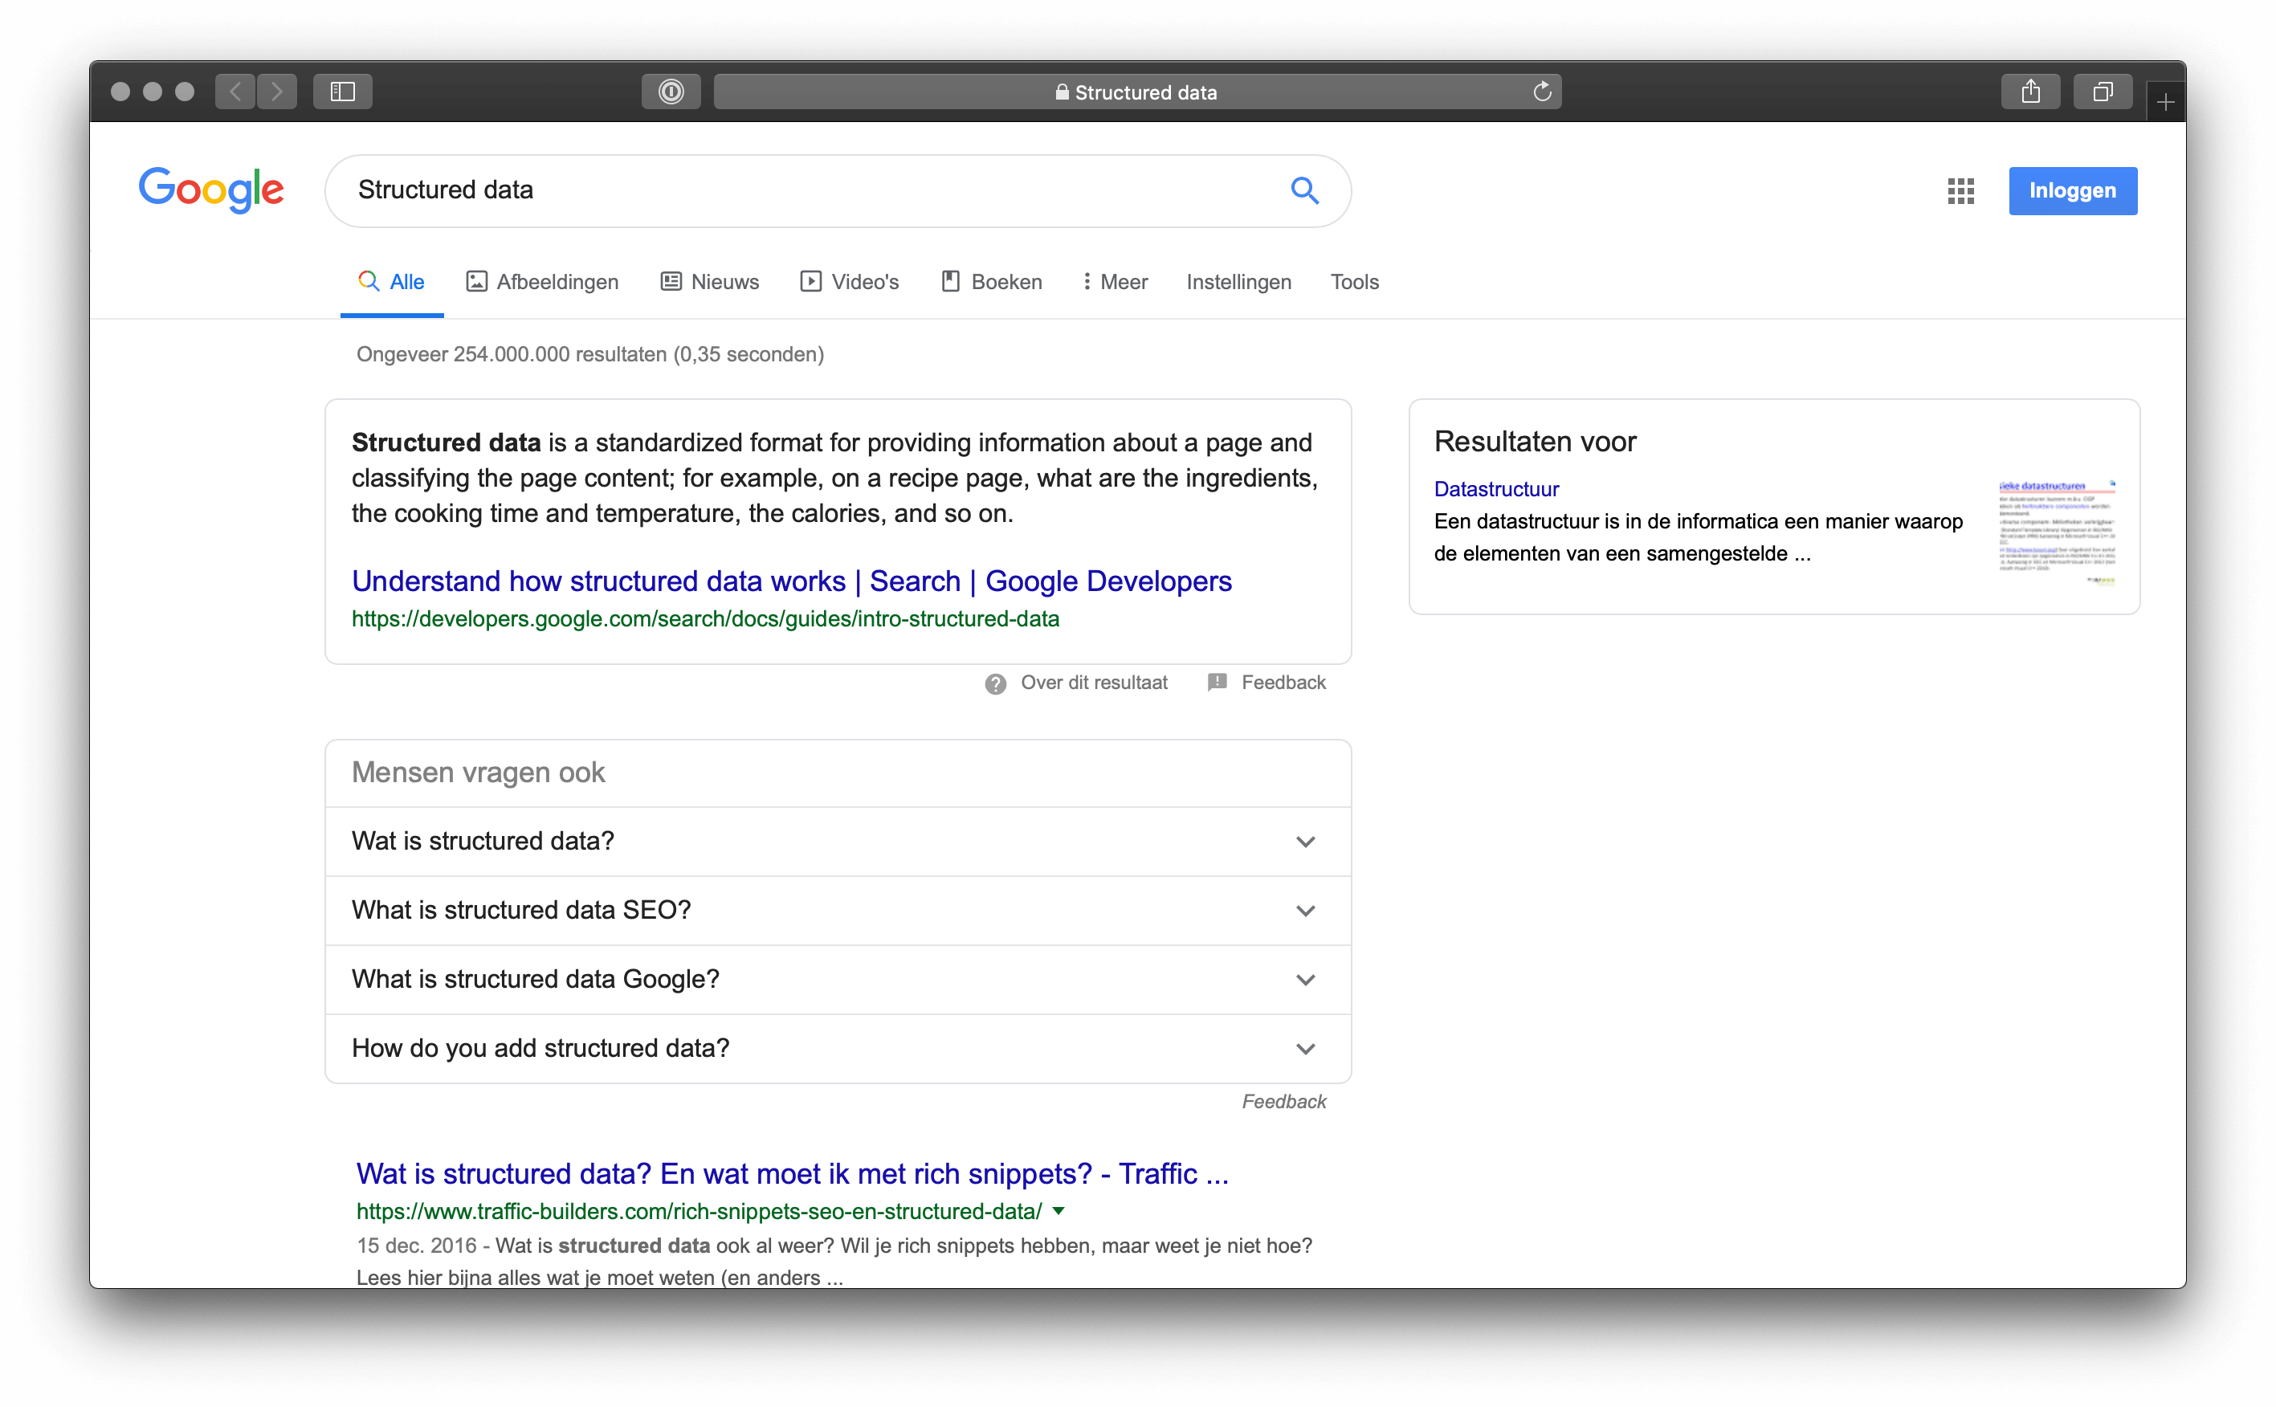The width and height of the screenshot is (2276, 1407).
Task: Click Feedback under featured snippet
Action: (x=1283, y=683)
